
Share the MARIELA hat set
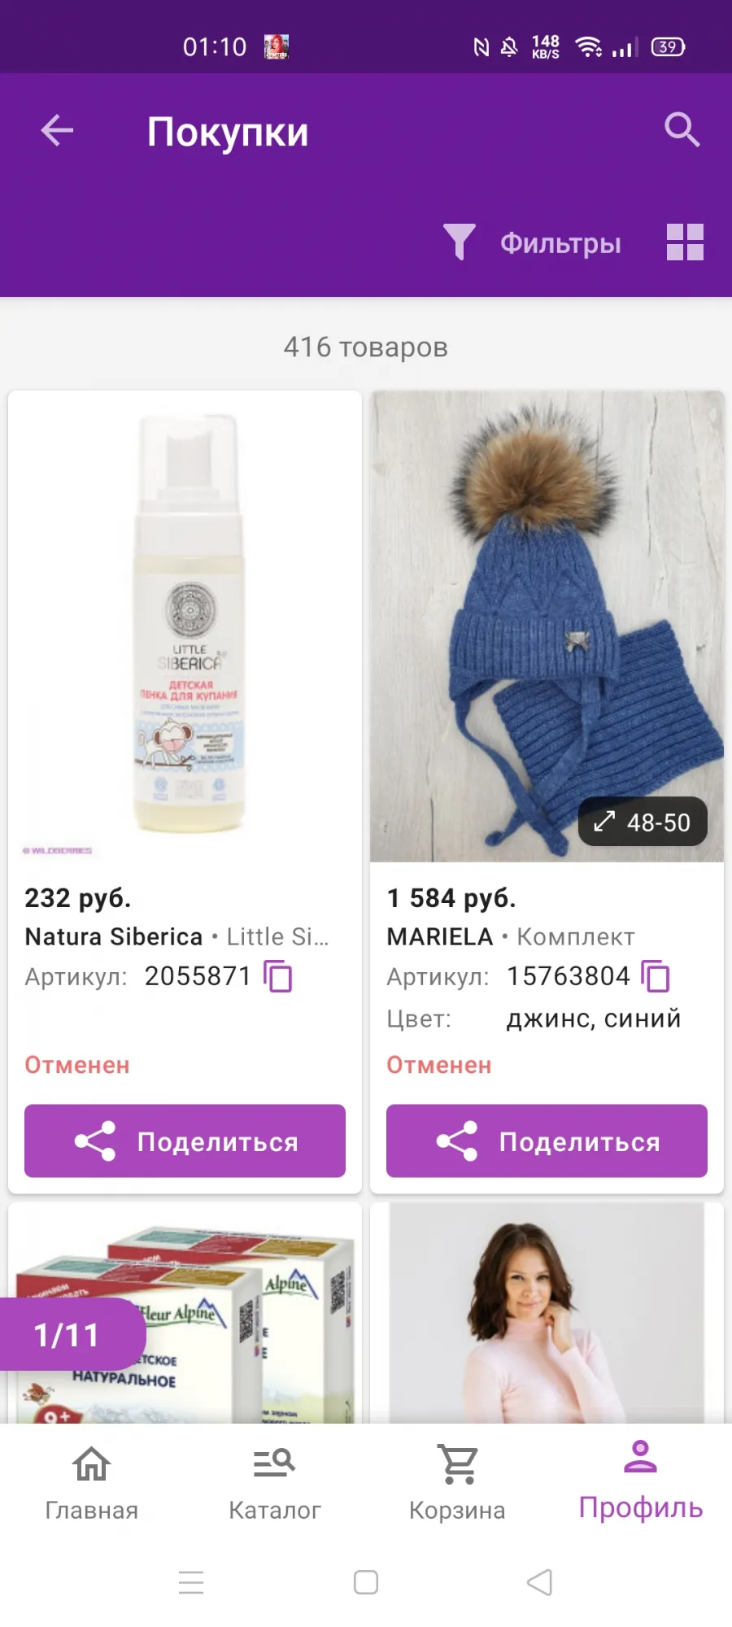pyautogui.click(x=547, y=1141)
